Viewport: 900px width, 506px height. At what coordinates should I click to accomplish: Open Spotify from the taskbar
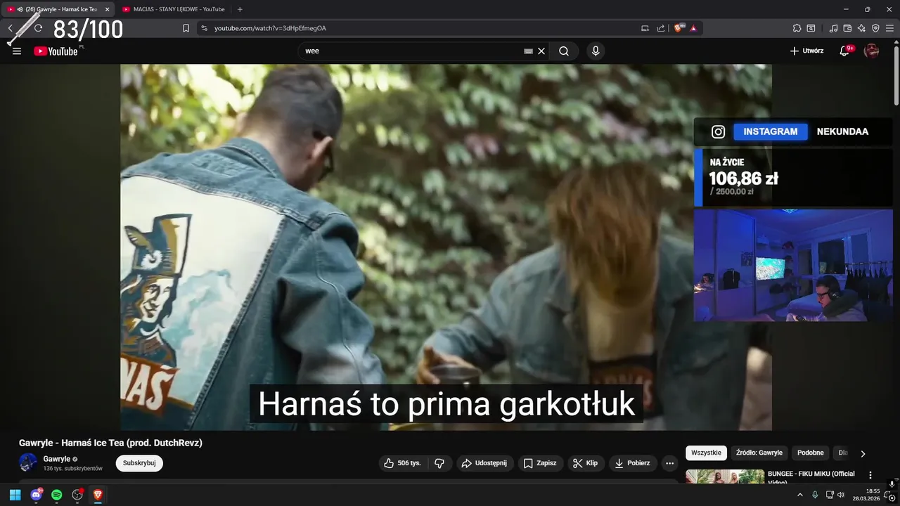(56, 495)
